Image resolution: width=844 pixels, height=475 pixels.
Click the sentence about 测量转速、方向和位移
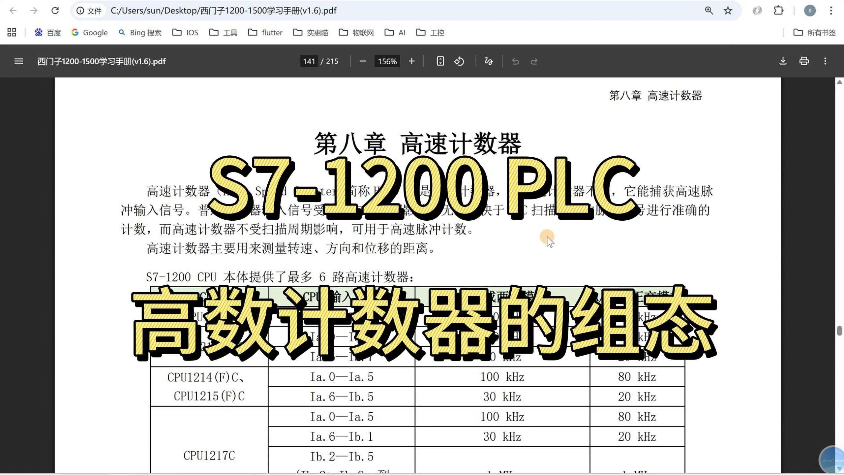click(291, 248)
